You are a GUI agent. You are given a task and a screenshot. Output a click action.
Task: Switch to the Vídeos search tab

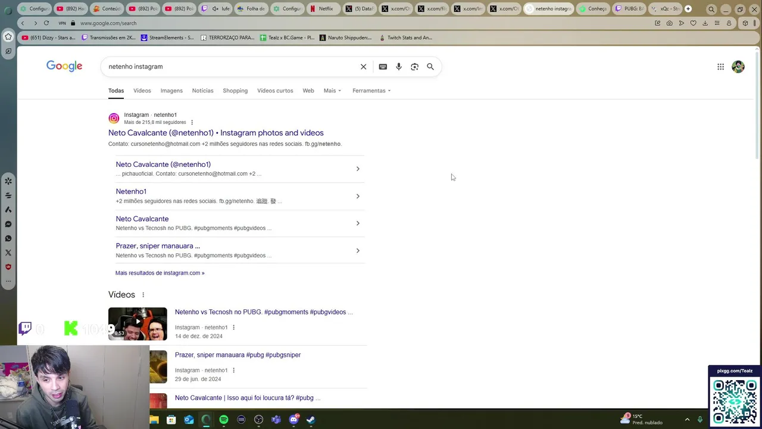click(x=142, y=91)
